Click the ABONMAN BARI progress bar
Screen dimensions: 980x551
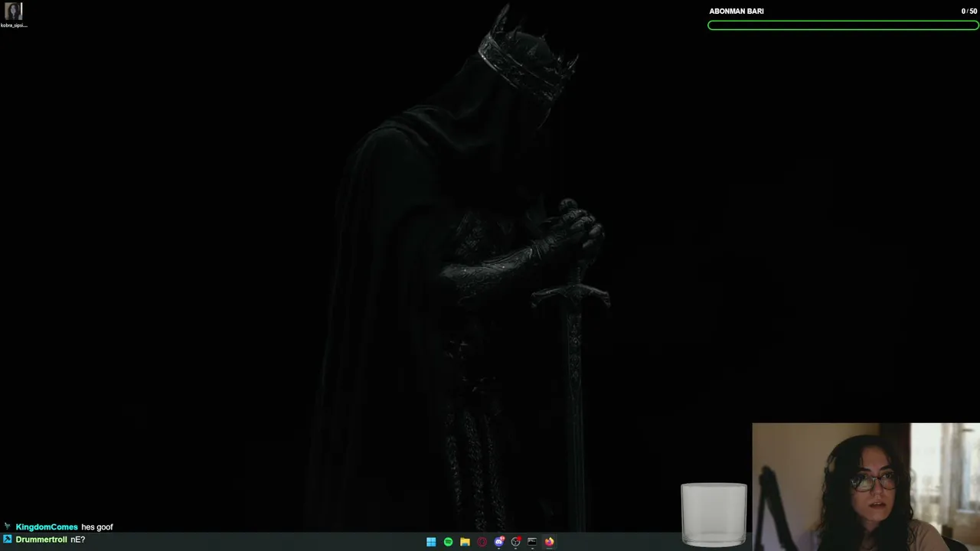click(x=843, y=25)
